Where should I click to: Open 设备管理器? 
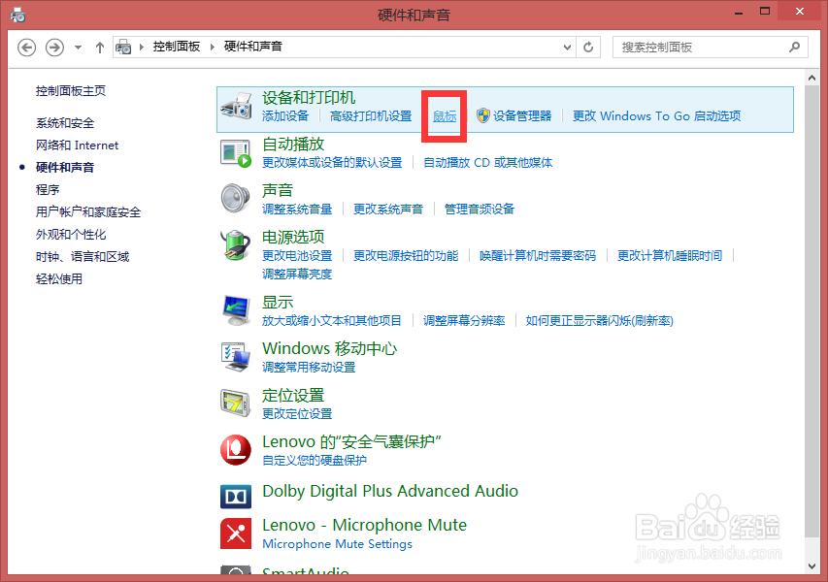[x=522, y=115]
